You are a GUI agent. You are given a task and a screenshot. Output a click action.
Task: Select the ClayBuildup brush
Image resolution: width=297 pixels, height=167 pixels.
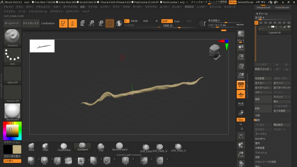click(x=64, y=147)
